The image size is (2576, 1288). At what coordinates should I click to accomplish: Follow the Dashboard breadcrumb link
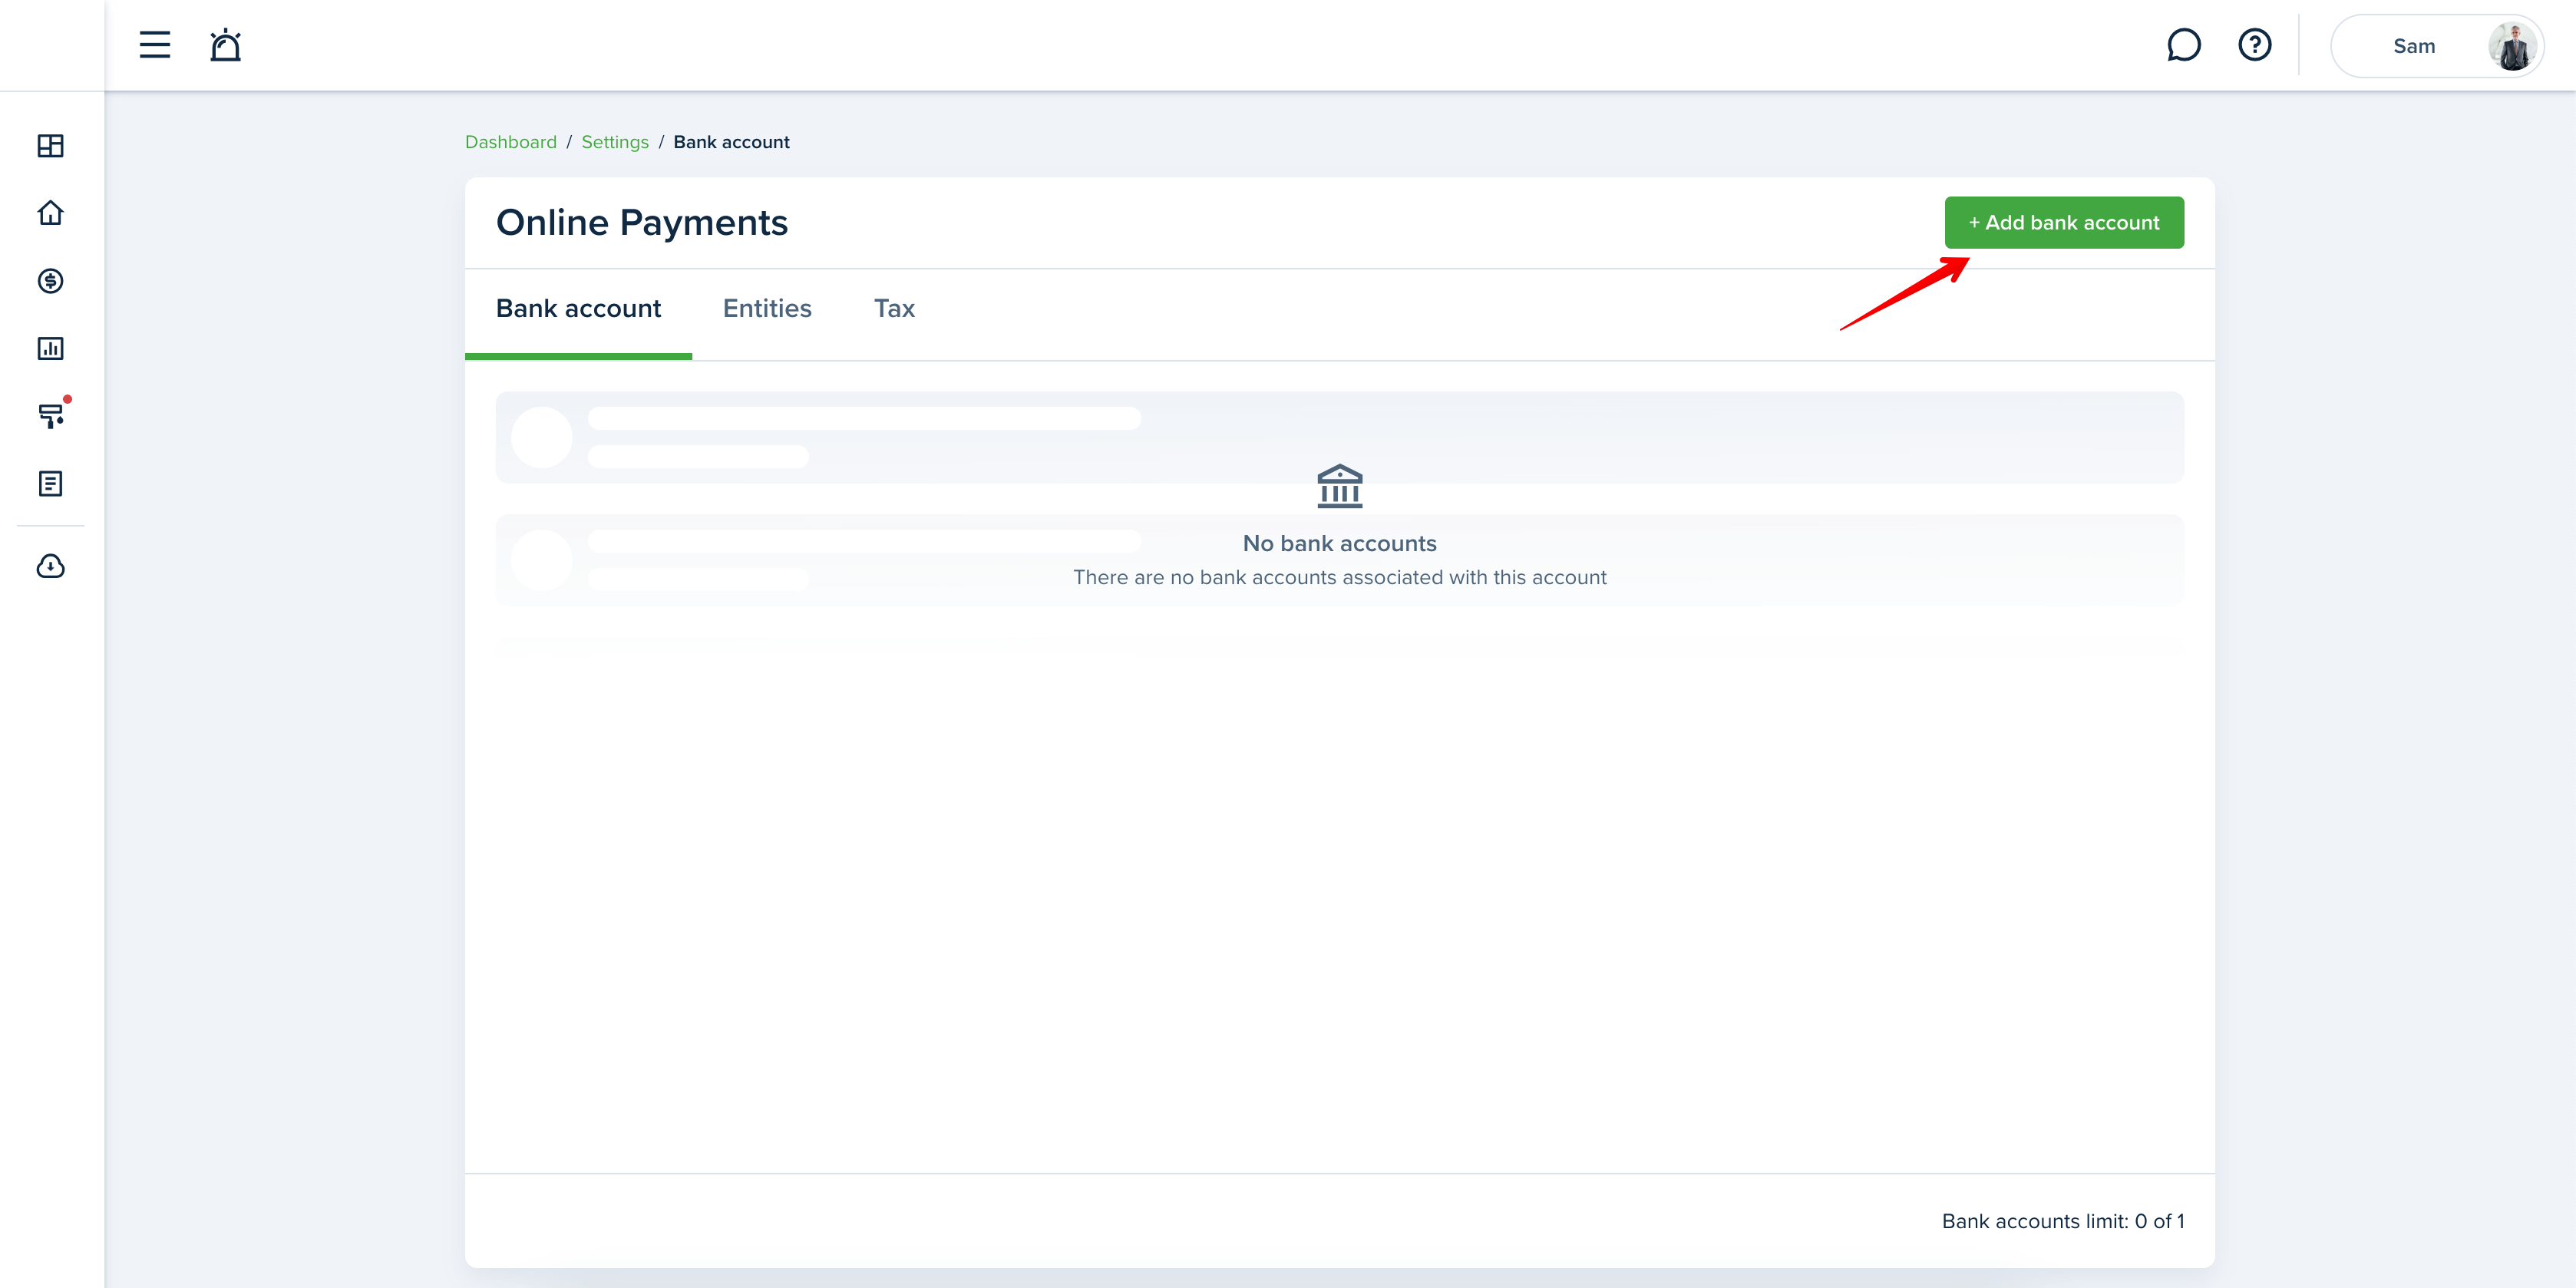(511, 142)
